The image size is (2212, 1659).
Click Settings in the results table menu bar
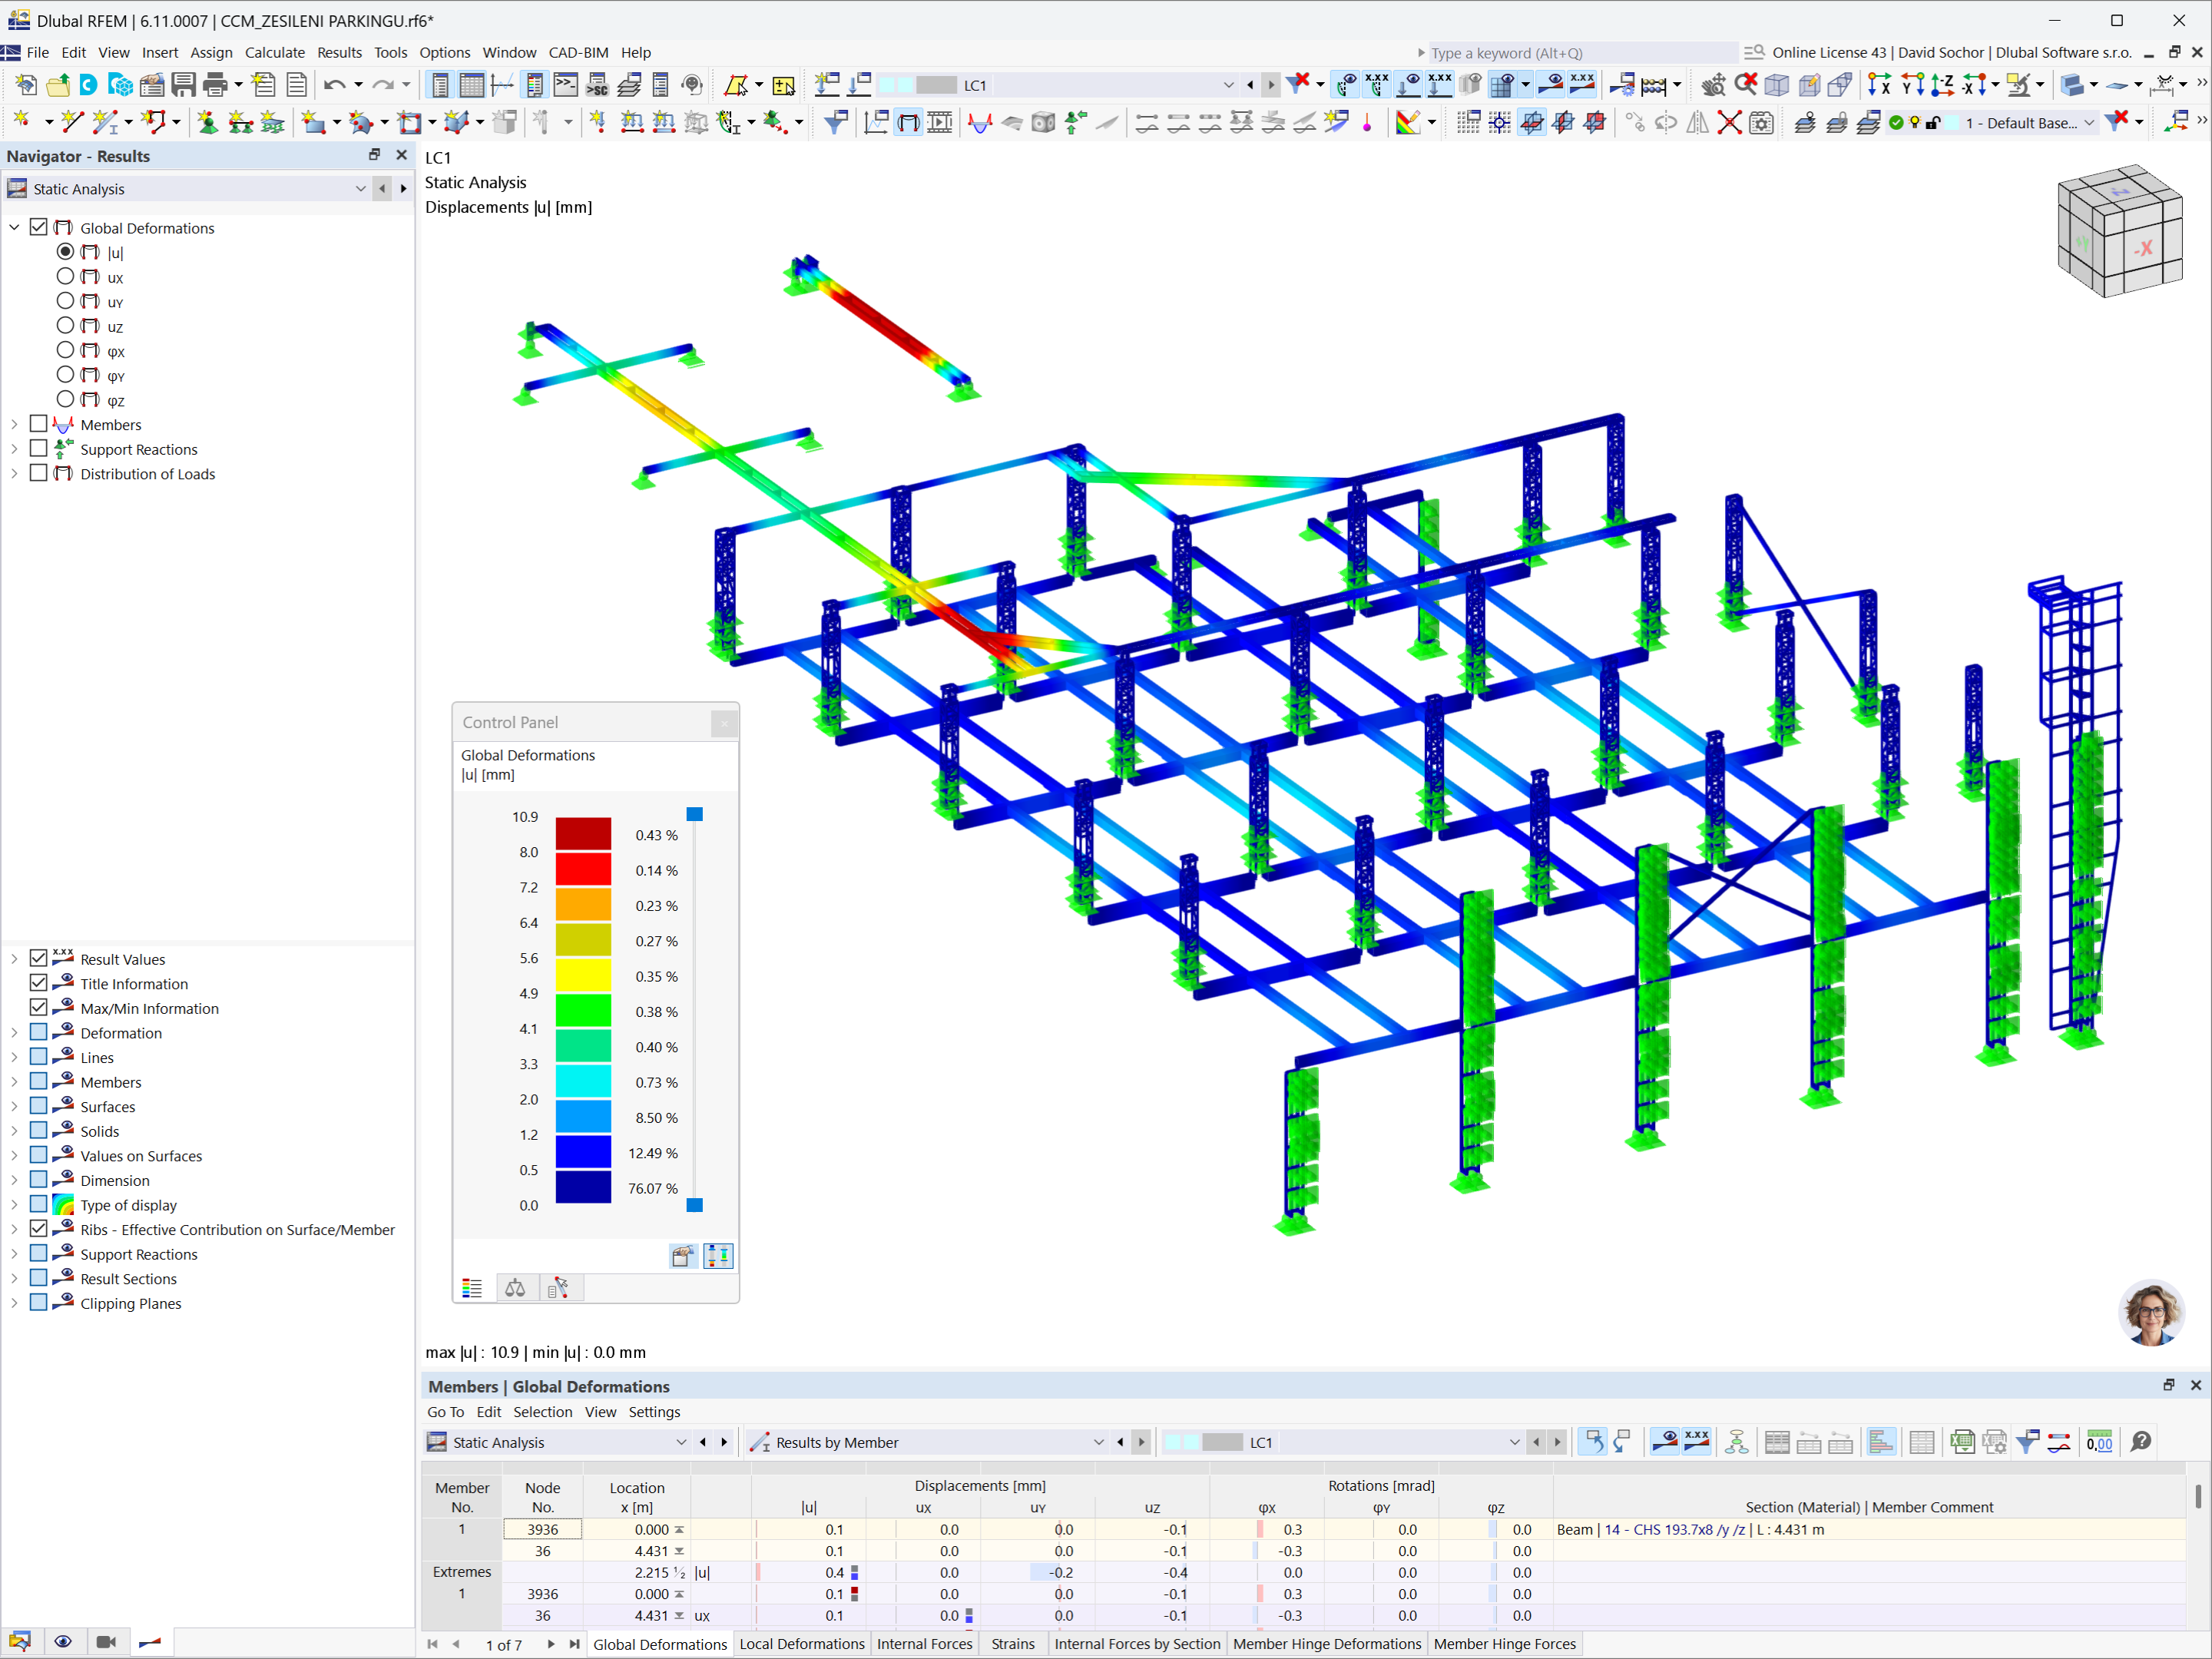pos(655,1412)
